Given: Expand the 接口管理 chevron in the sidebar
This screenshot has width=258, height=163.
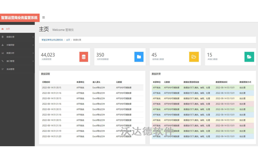Looking at the screenshot, I should [x=33, y=61].
